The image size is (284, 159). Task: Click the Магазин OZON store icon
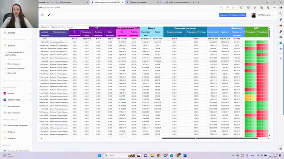[x=5, y=100]
